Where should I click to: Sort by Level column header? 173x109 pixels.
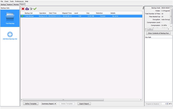point(80,13)
